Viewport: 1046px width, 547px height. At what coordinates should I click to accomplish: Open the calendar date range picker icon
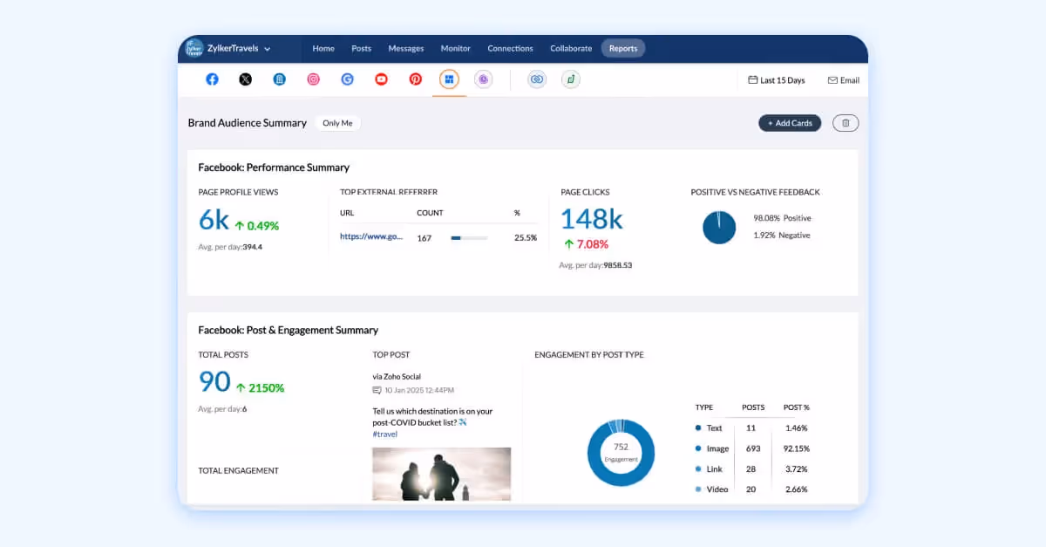pos(751,79)
